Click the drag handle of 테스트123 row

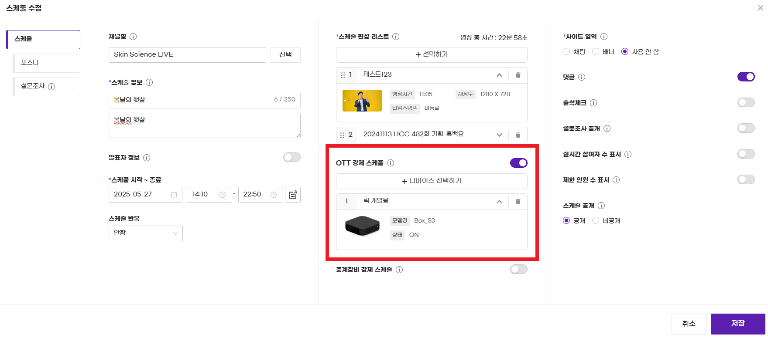click(343, 75)
